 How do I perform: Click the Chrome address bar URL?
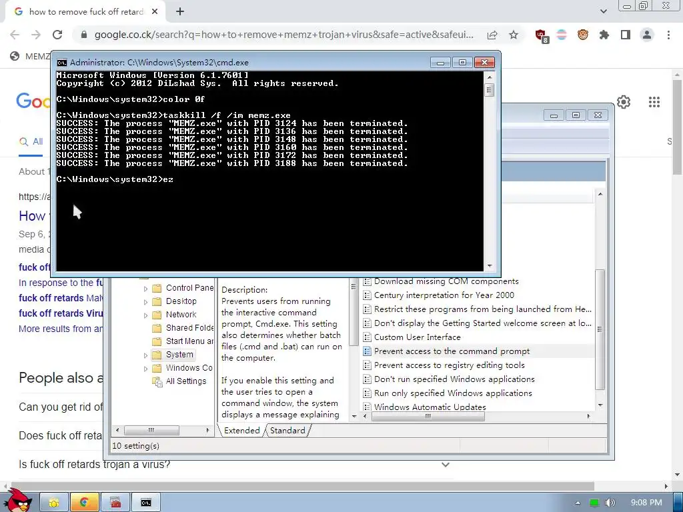pyautogui.click(x=283, y=35)
